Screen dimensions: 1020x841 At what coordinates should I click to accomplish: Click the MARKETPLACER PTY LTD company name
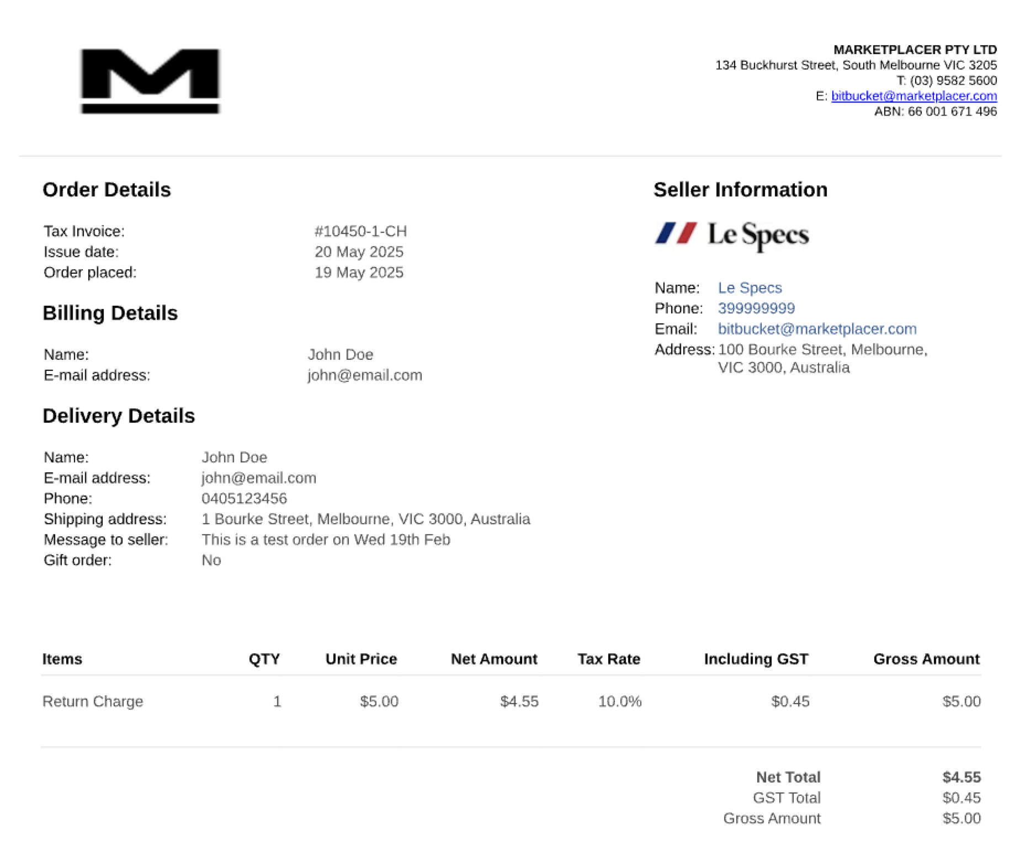click(915, 50)
